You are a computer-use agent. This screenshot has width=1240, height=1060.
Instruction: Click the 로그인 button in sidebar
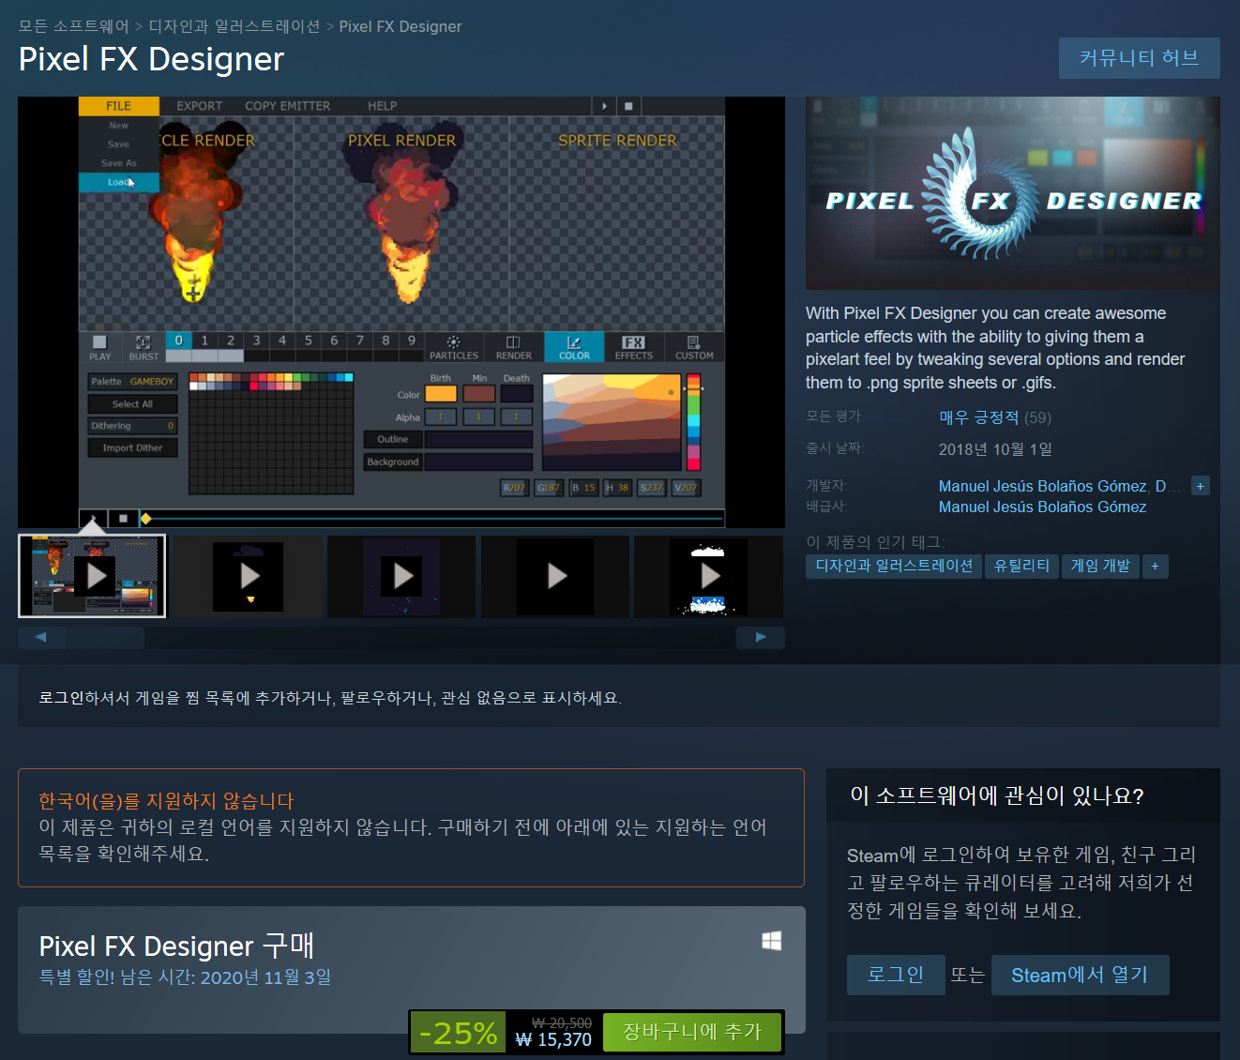click(x=896, y=975)
